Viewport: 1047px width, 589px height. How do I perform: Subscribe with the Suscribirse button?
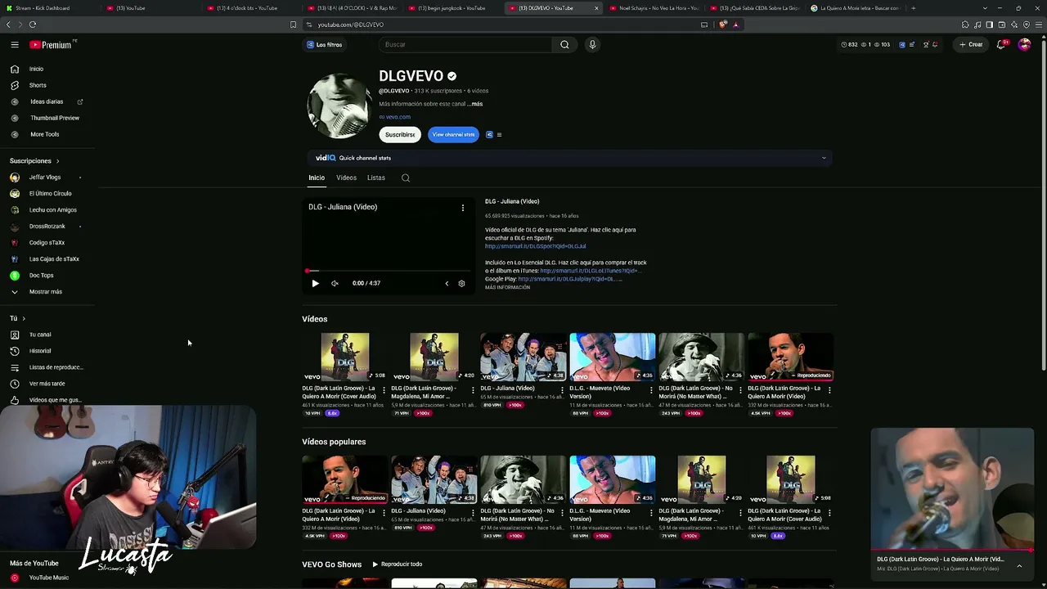[x=400, y=135]
